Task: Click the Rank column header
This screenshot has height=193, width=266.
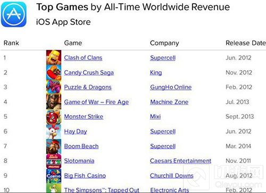Action: point(11,43)
